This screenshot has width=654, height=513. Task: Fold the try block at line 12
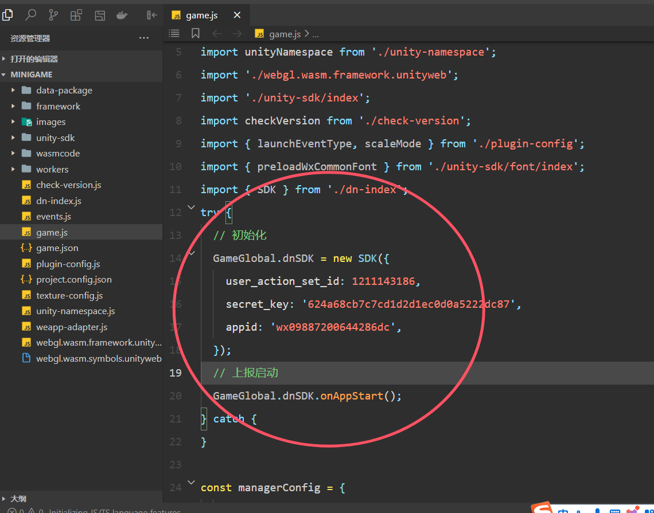tap(191, 207)
